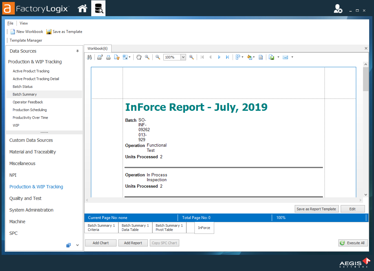The height and width of the screenshot is (271, 374).
Task: Open the print dialog icon
Action: tap(100, 57)
